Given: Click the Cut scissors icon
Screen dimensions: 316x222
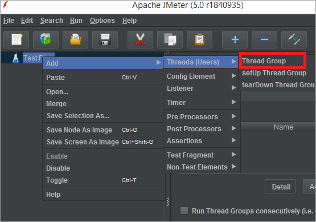Looking at the screenshot, I should tap(140, 39).
